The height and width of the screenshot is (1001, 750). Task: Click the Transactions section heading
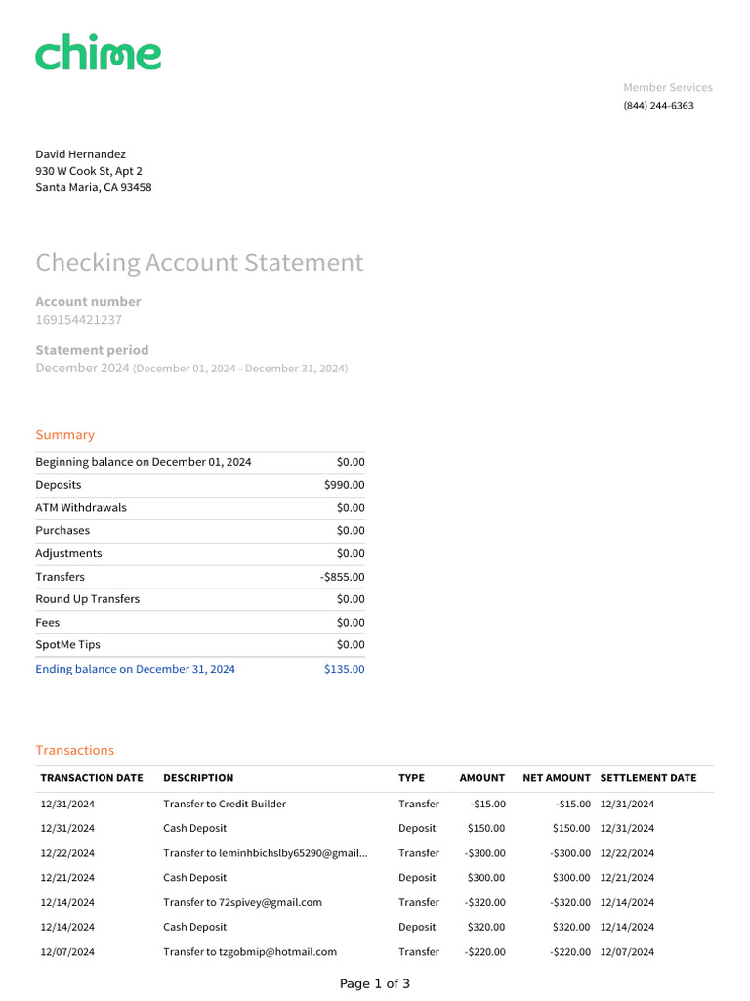coord(75,751)
